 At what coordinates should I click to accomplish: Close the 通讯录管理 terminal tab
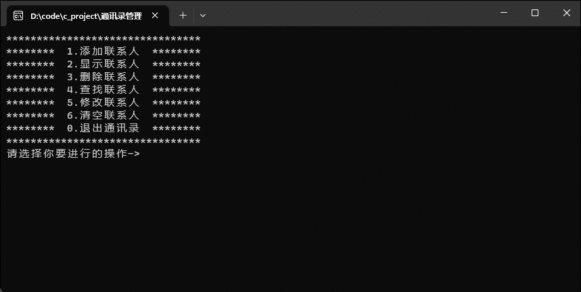pos(156,16)
